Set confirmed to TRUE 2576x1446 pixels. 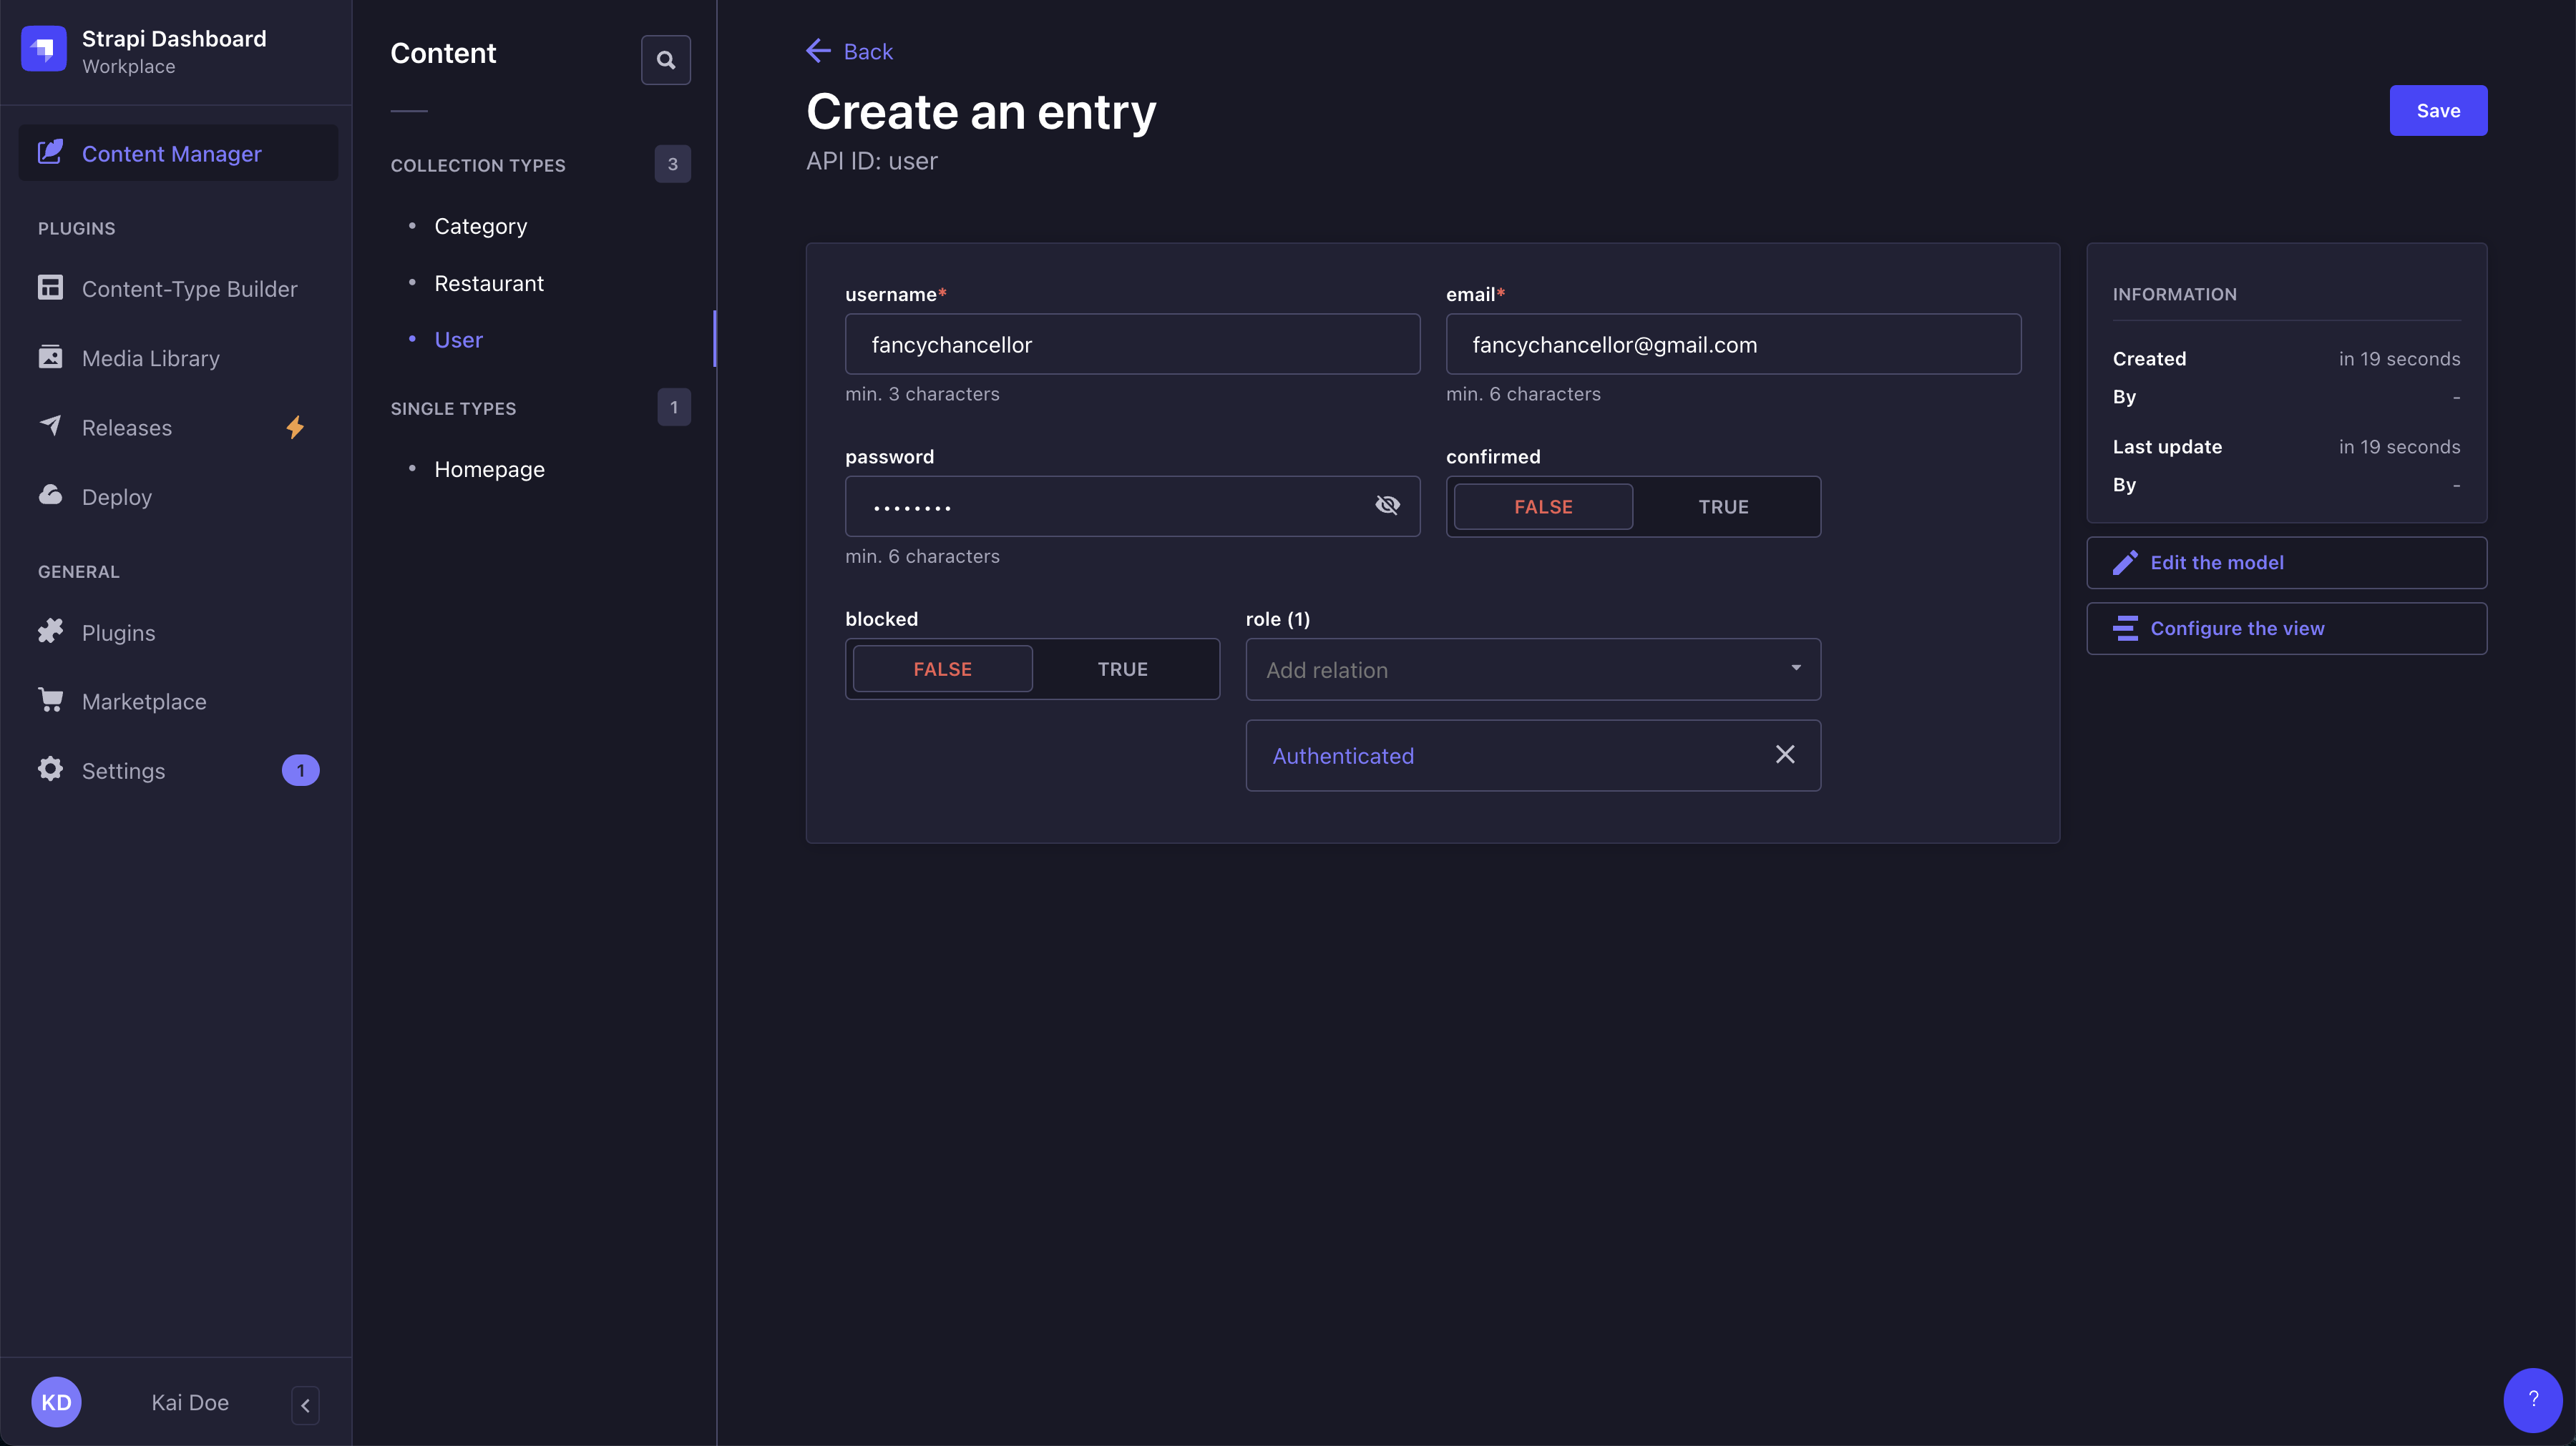pos(1723,506)
